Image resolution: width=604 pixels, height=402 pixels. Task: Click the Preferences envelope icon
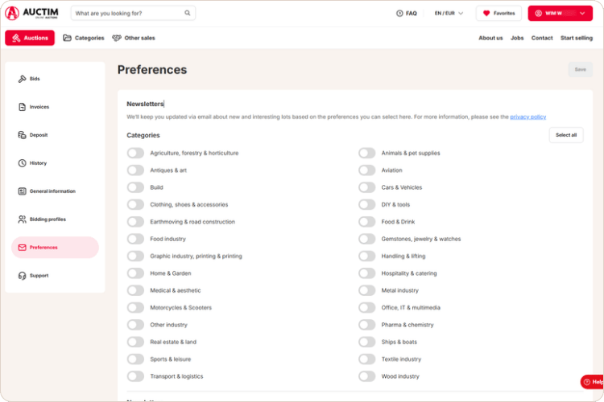[22, 247]
